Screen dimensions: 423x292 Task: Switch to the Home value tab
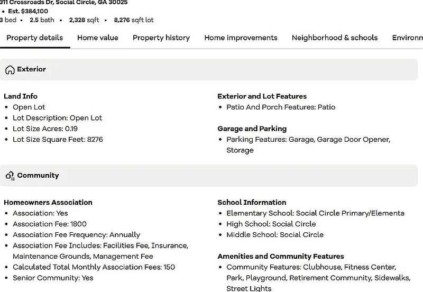tap(98, 38)
